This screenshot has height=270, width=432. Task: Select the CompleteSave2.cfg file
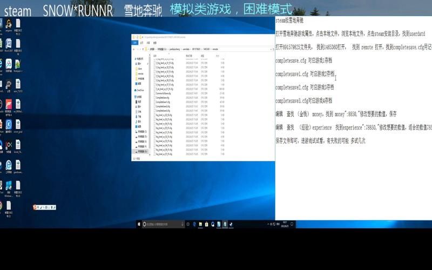(163, 106)
